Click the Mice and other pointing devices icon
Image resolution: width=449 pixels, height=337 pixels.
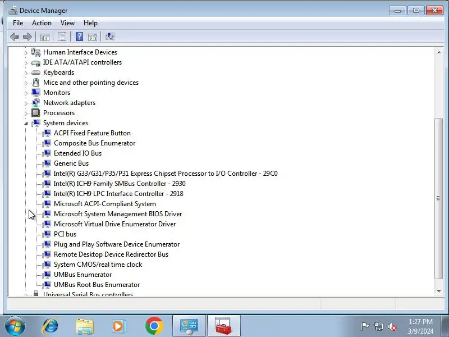(36, 83)
